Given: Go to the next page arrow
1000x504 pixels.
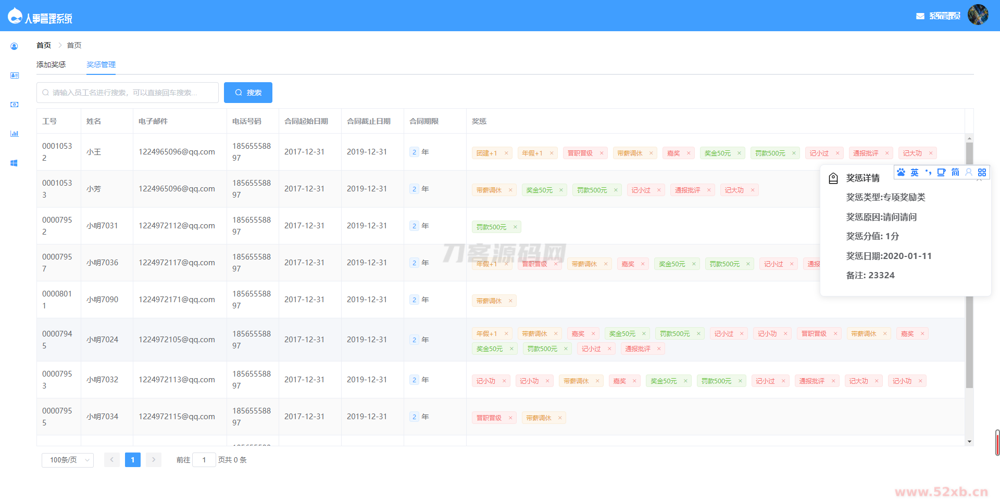Looking at the screenshot, I should 153,460.
